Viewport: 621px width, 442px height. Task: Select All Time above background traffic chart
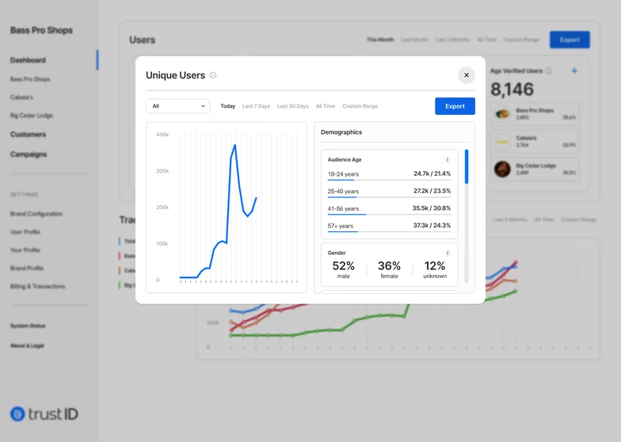coord(544,219)
